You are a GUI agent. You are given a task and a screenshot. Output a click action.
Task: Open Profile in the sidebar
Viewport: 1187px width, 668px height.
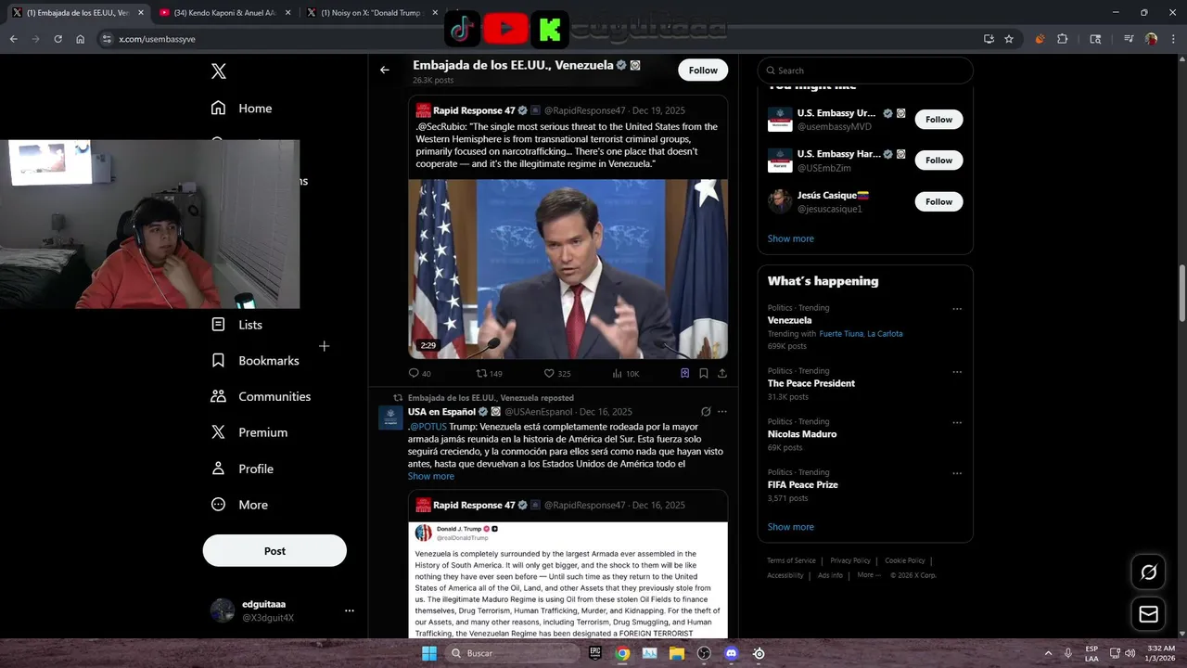(x=242, y=469)
